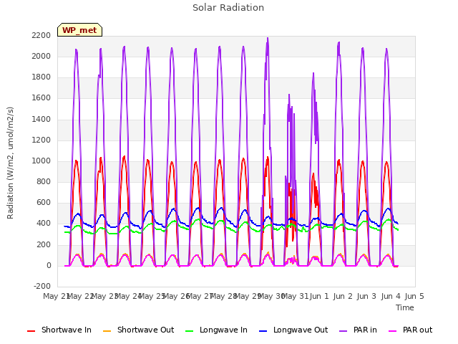
Task: Click the 2200 y-axis tick label
Action: (x=42, y=35)
